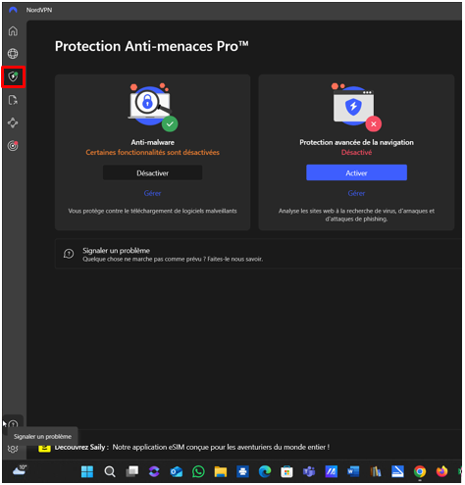Open Microsoft Edge from the taskbar
The width and height of the screenshot is (465, 485).
click(265, 471)
